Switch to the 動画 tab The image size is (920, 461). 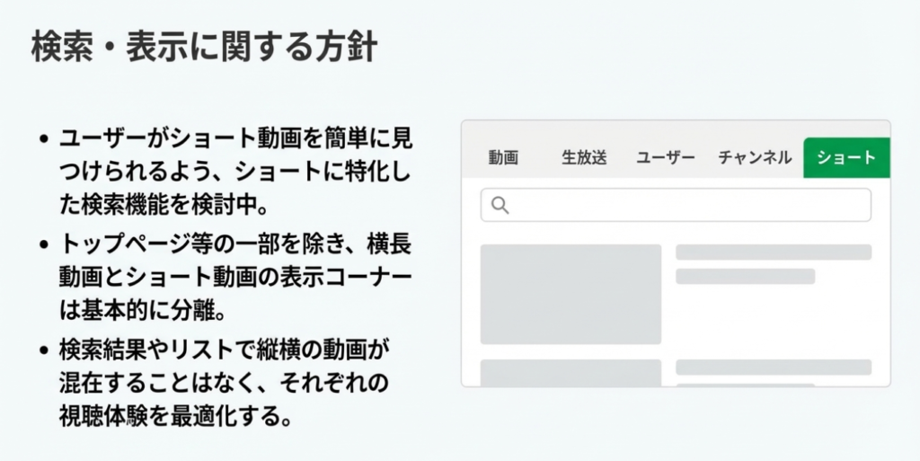pyautogui.click(x=503, y=158)
